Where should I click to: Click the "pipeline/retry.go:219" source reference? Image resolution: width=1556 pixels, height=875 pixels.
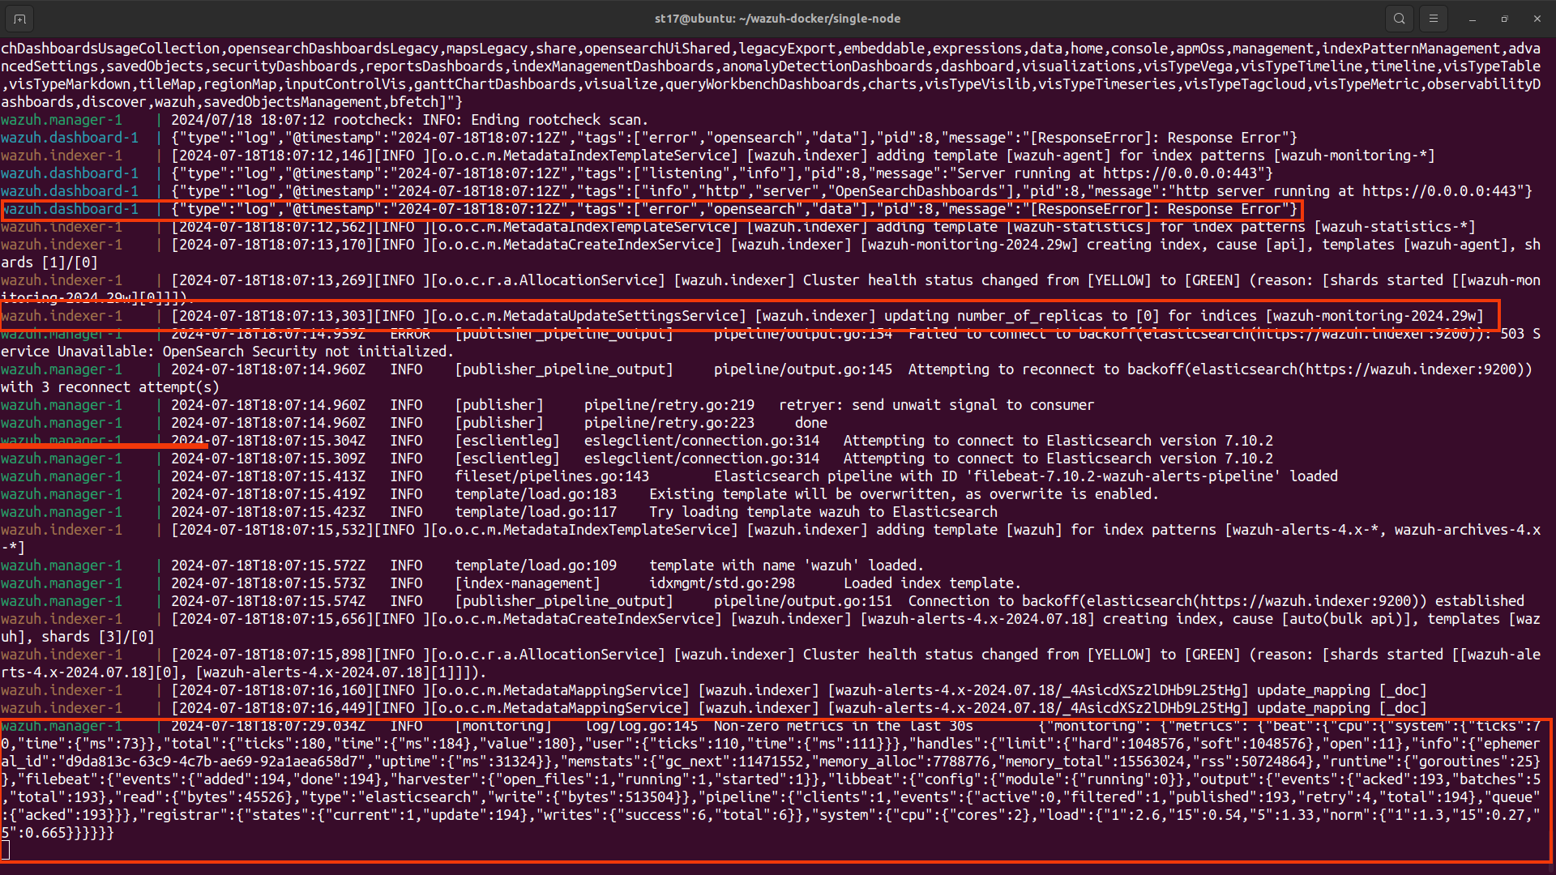tap(669, 405)
